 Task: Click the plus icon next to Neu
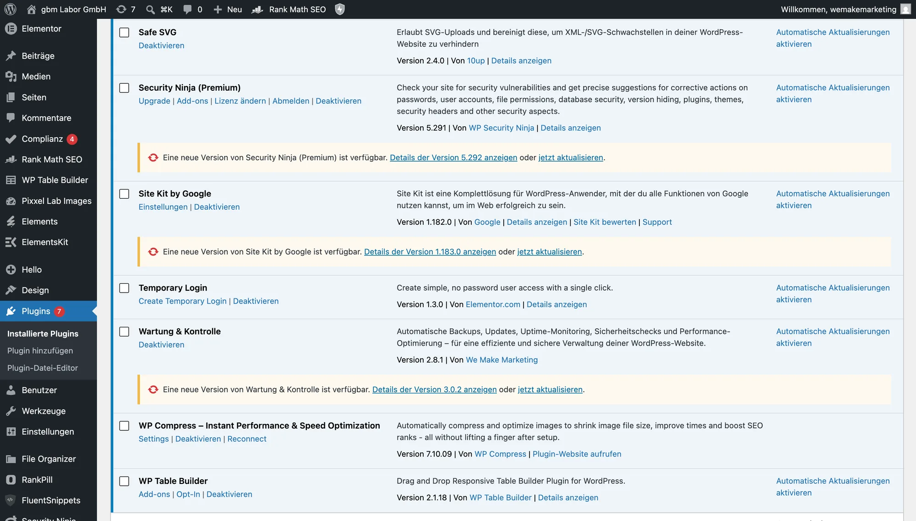point(218,9)
